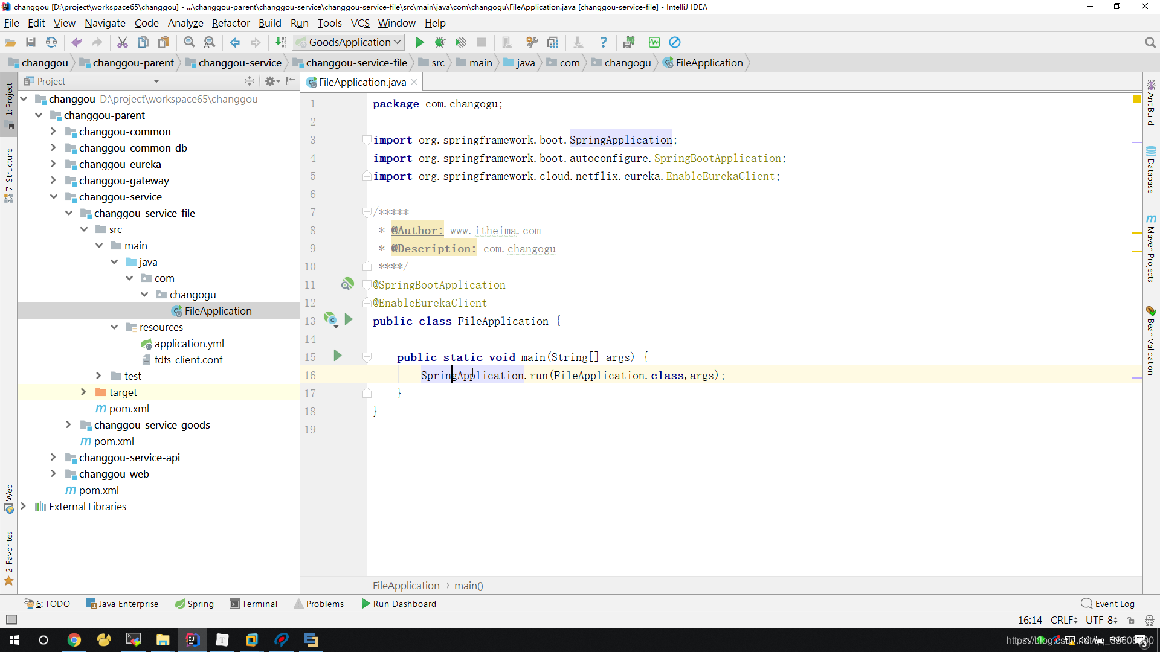This screenshot has width=1160, height=652.
Task: Click the Undo arrow icon
Action: tap(77, 42)
